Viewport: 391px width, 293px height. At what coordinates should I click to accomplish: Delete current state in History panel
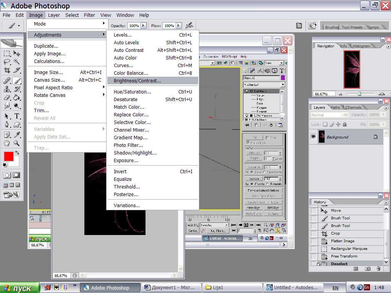378,269
